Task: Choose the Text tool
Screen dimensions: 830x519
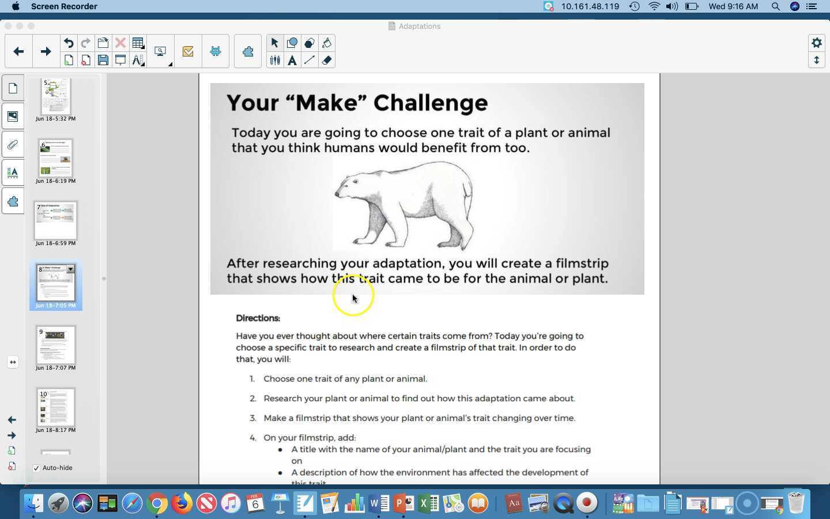Action: [293, 60]
